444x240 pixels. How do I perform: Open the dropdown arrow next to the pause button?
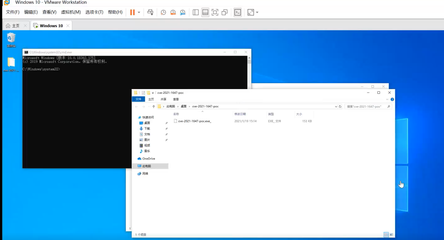[x=139, y=12]
